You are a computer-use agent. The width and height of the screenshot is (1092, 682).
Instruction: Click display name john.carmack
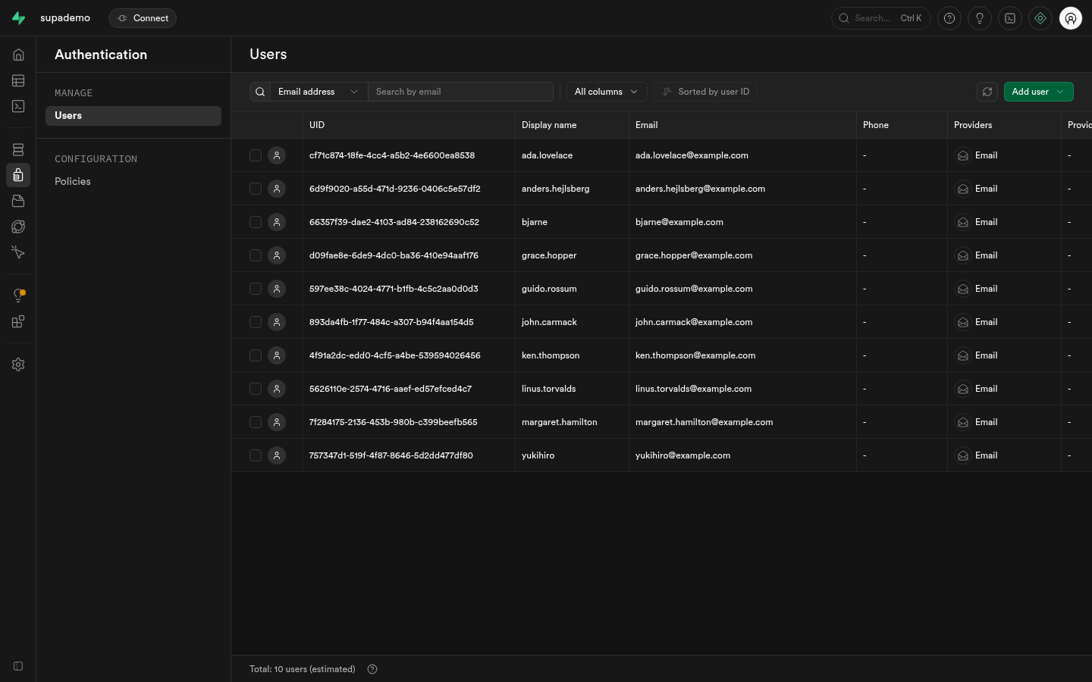point(549,322)
